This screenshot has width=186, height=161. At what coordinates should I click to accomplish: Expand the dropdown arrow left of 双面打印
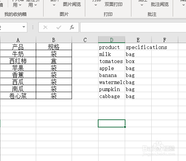pyautogui.click(x=96, y=5)
